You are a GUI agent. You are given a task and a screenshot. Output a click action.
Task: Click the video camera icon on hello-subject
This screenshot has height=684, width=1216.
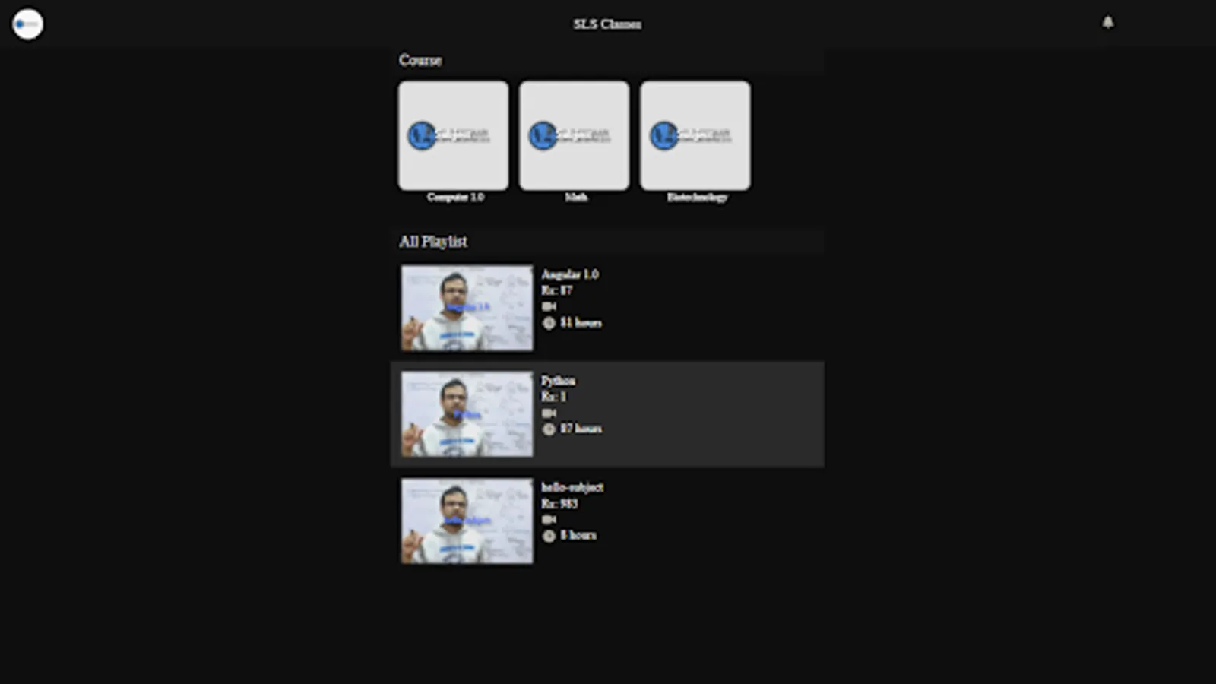[548, 520]
